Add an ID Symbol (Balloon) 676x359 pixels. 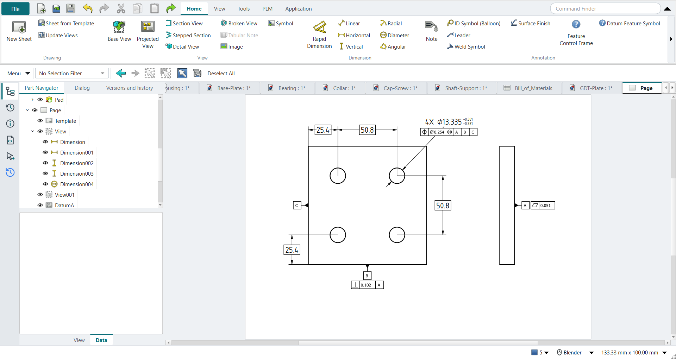tap(474, 23)
